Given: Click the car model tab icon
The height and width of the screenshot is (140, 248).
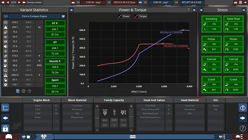Looking at the screenshot, I should (x=9, y=137).
